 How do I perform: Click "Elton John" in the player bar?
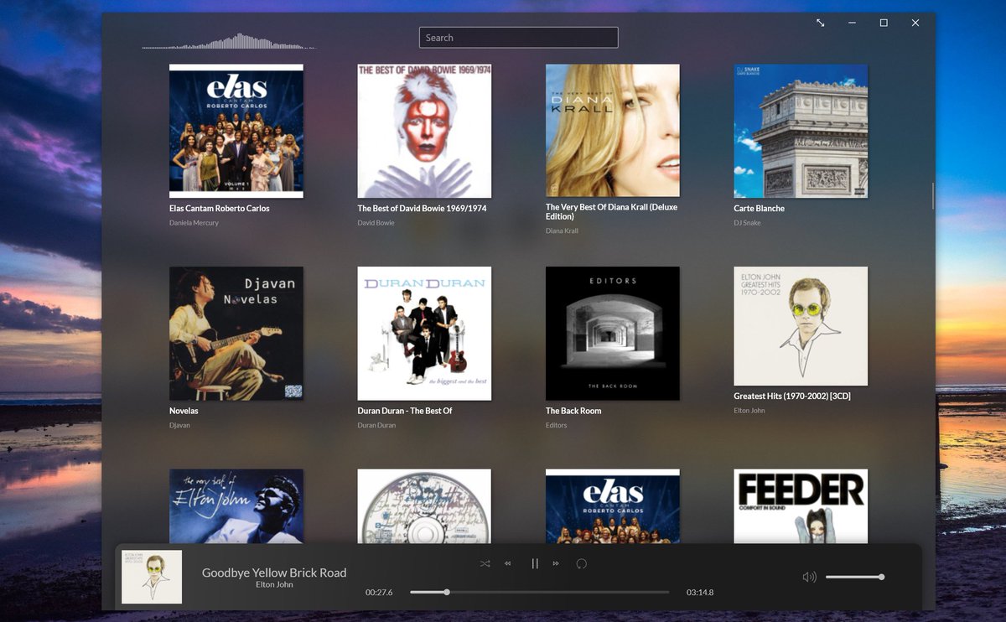click(x=274, y=585)
